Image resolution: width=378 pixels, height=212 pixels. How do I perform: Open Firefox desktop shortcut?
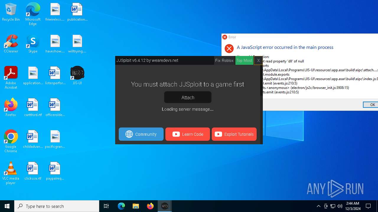pos(11,108)
